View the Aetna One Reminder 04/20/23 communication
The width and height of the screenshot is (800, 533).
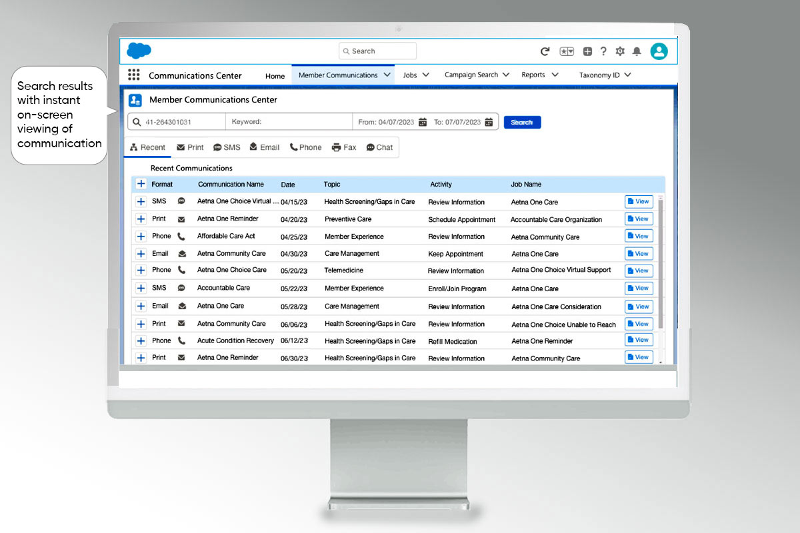tap(638, 219)
